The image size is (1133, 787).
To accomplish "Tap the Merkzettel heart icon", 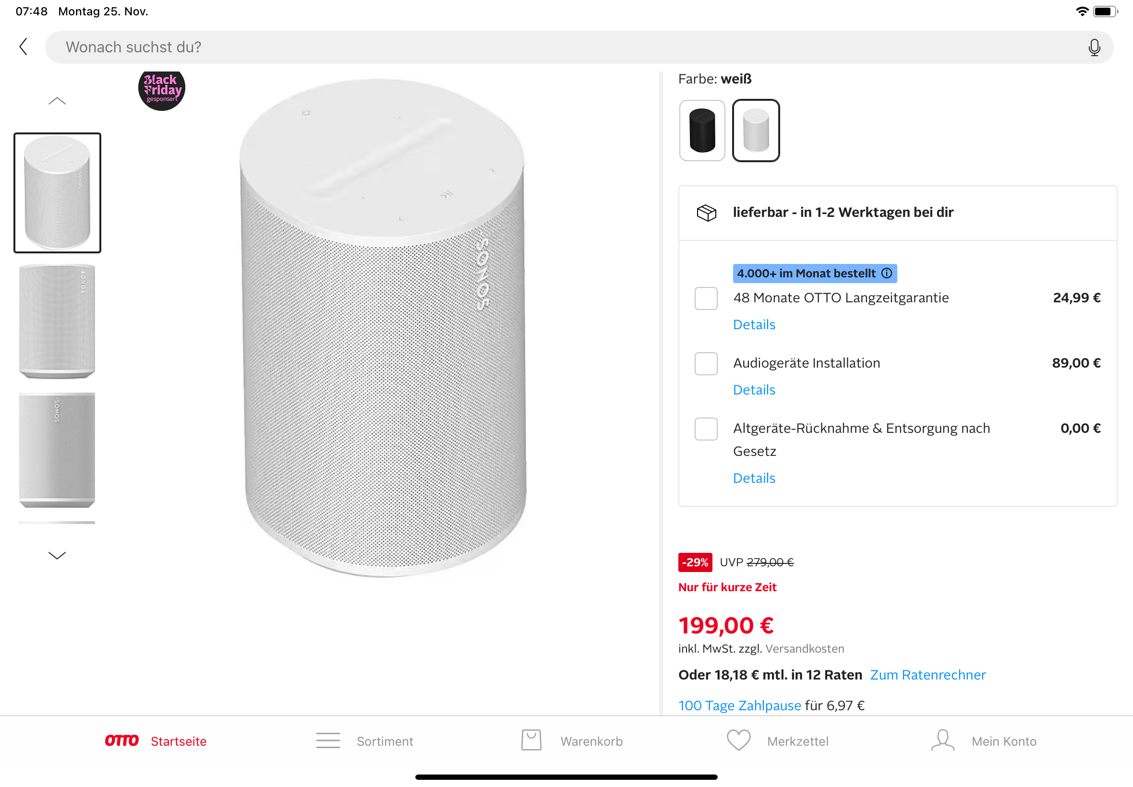I will pyautogui.click(x=738, y=740).
